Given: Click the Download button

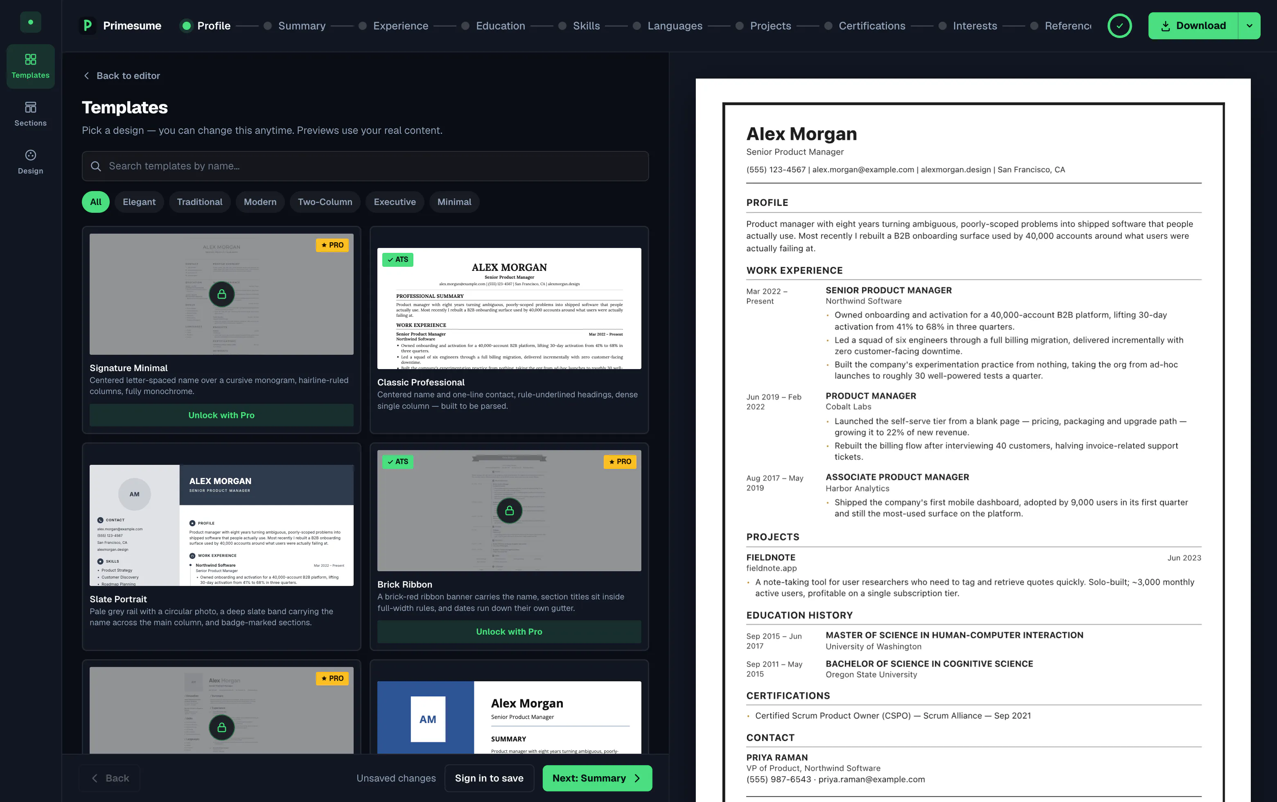Looking at the screenshot, I should 1193,25.
